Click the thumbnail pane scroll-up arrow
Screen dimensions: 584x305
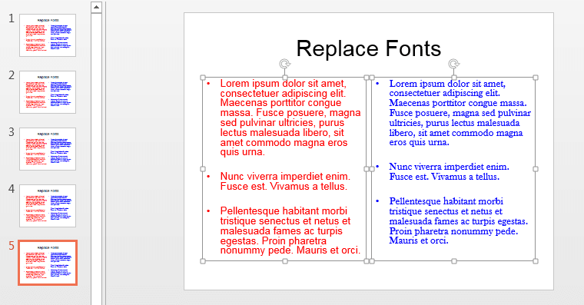tap(97, 7)
